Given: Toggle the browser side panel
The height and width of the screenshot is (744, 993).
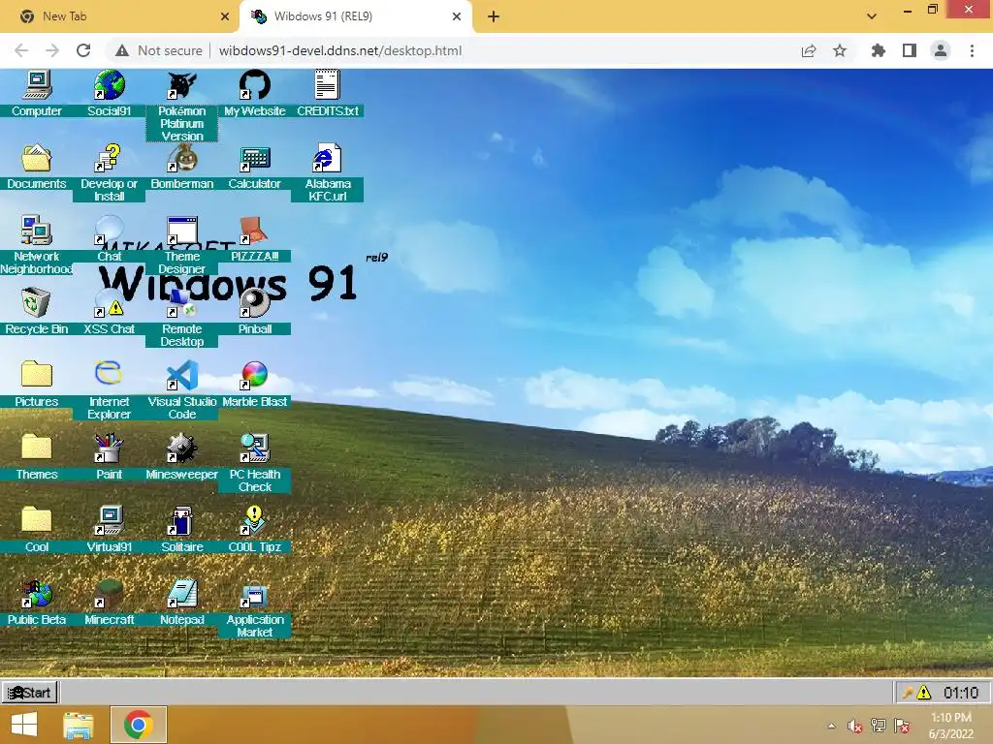Looking at the screenshot, I should point(910,50).
